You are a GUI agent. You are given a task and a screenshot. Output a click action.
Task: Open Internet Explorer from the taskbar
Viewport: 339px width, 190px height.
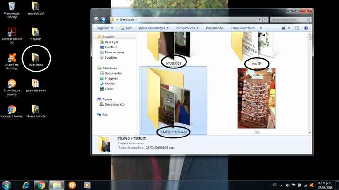coord(26,185)
